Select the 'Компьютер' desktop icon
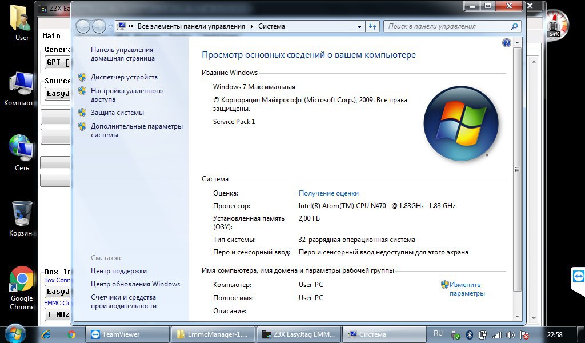The image size is (585, 343). tap(19, 89)
